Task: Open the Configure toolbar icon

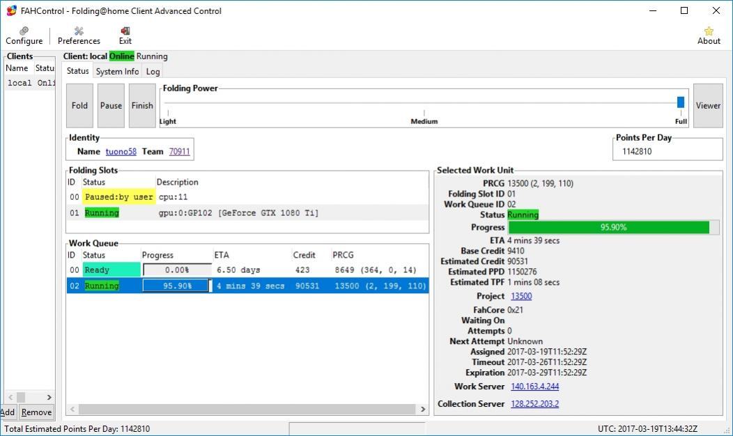Action: 24,36
